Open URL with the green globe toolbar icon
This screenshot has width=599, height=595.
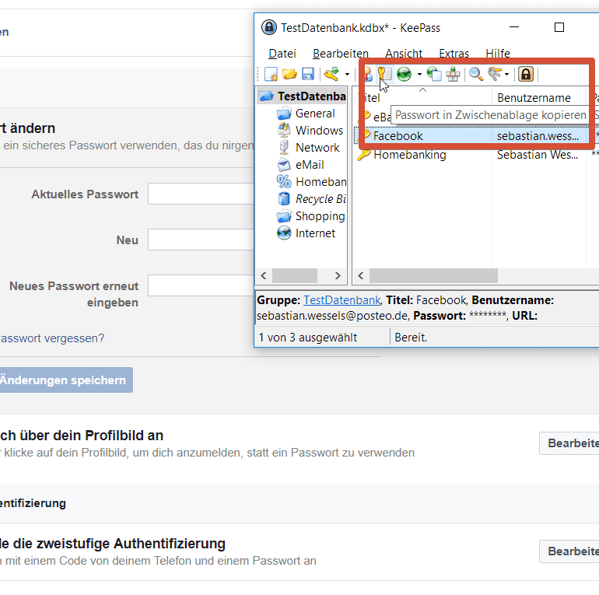coord(404,74)
